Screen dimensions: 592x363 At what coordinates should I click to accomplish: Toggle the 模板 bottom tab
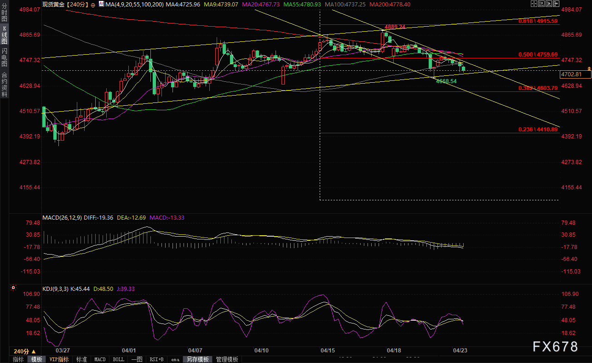point(37,359)
